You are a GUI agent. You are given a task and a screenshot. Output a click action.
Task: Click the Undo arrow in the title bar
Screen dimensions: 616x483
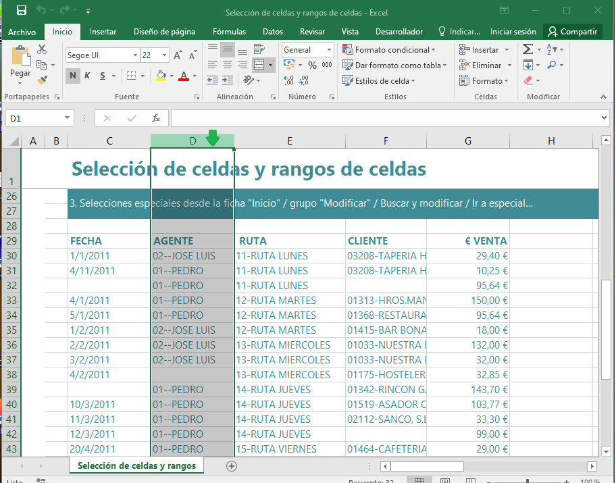point(41,10)
